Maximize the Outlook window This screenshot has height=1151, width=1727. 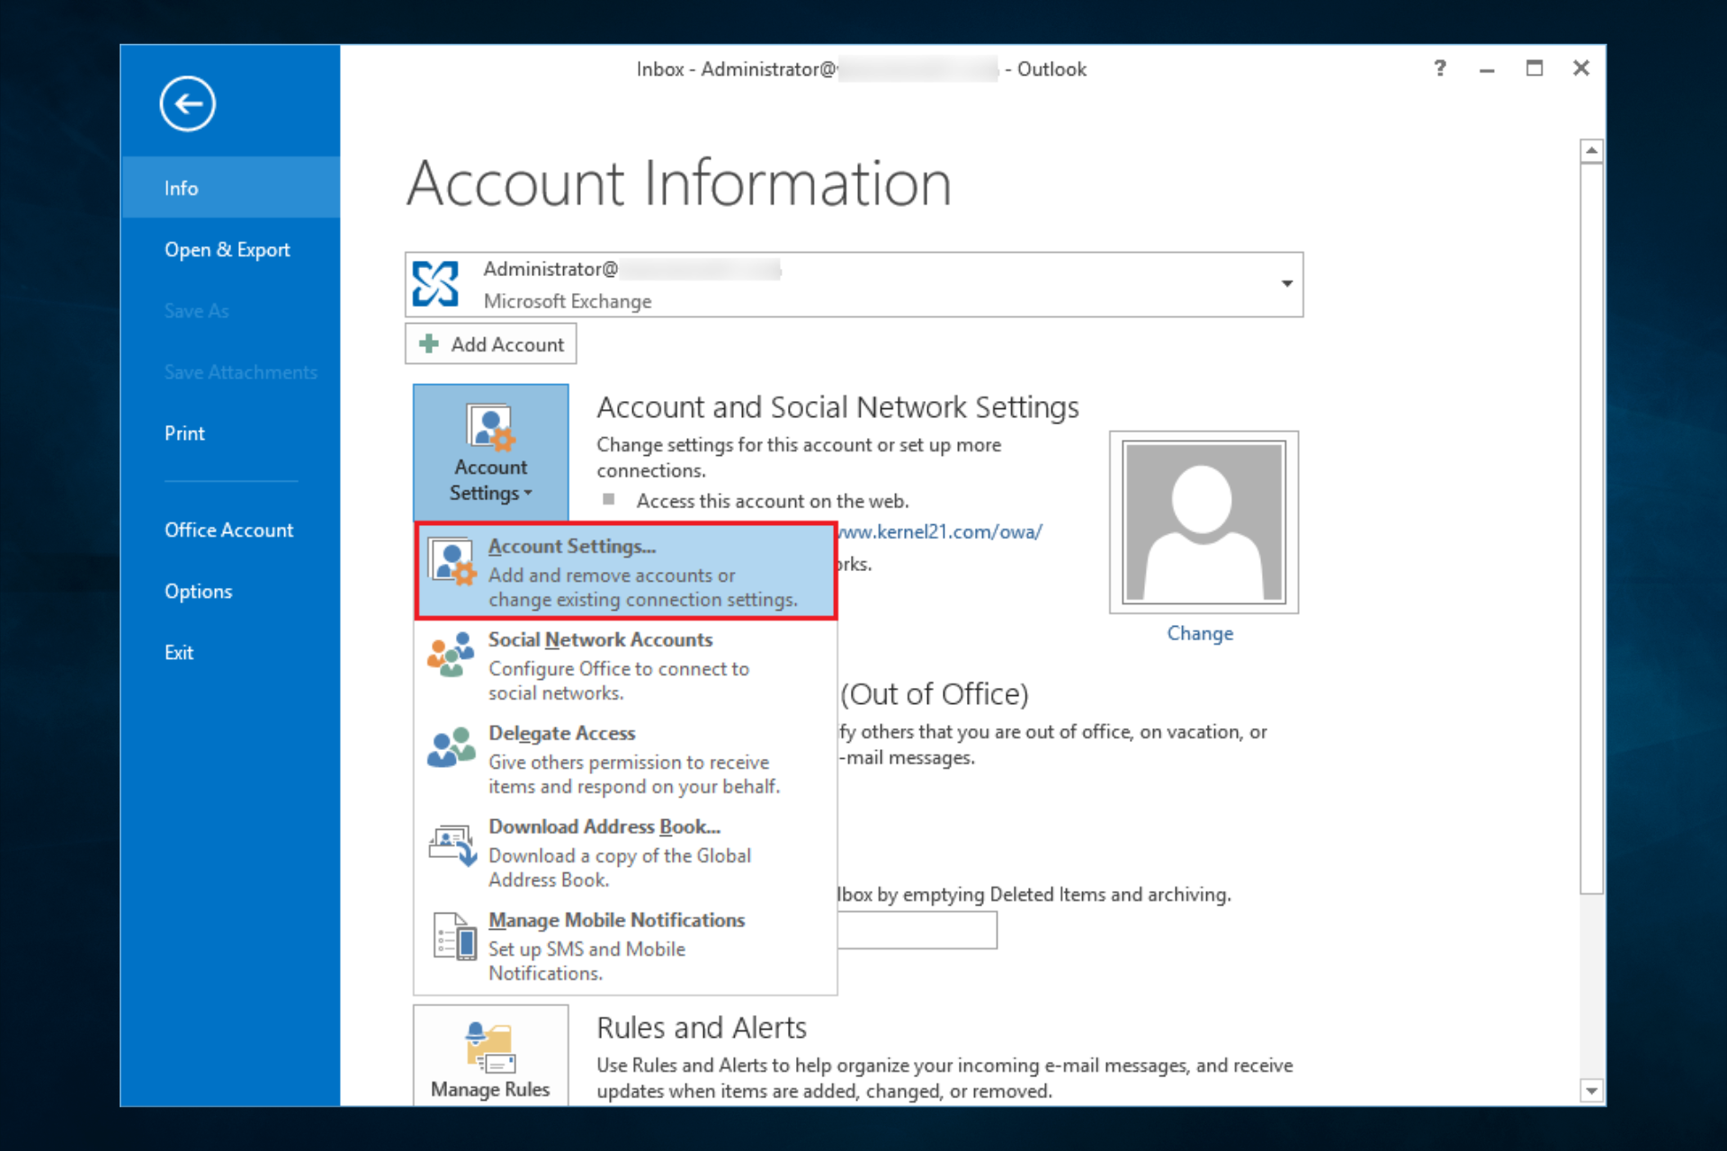(x=1535, y=68)
